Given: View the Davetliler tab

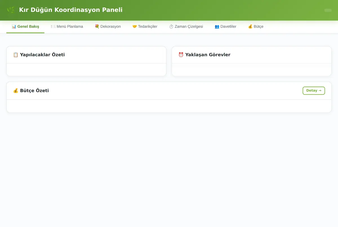Looking at the screenshot, I should pos(225,26).
